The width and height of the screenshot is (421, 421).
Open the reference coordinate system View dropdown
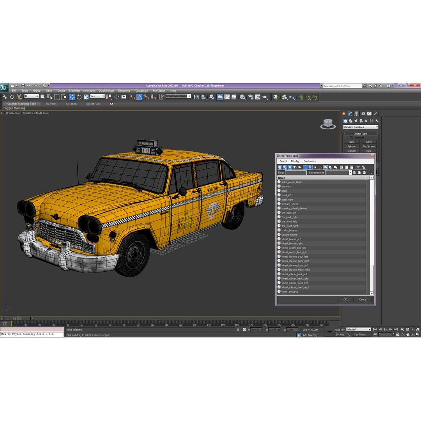click(97, 96)
